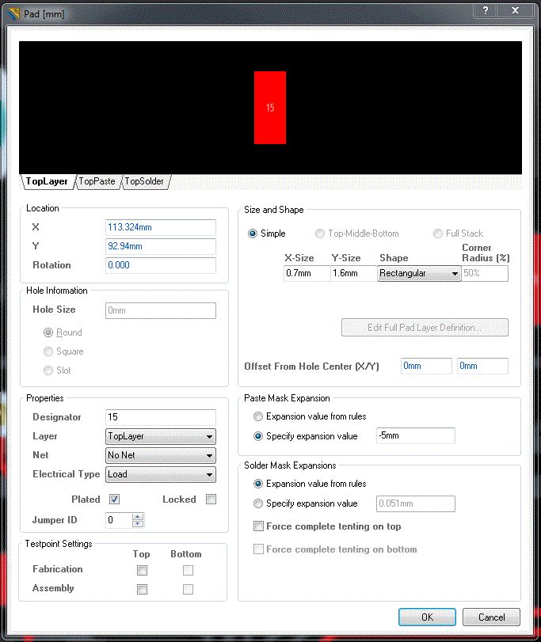The width and height of the screenshot is (541, 642).
Task: Enable Fabrication Top testpoint checkbox
Action: [142, 570]
